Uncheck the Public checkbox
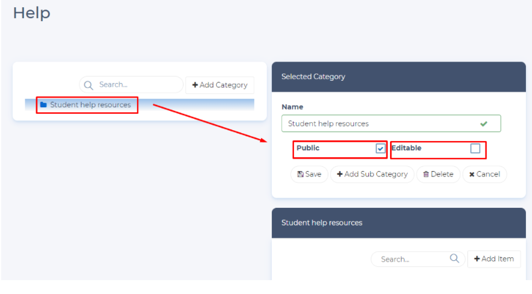The width and height of the screenshot is (532, 294). click(x=380, y=149)
